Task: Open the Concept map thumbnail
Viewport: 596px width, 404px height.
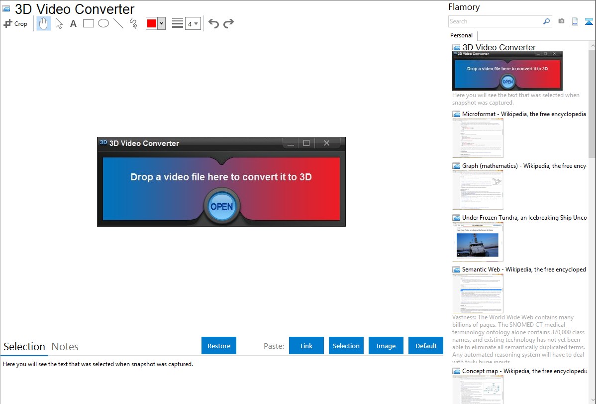Action: point(478,390)
